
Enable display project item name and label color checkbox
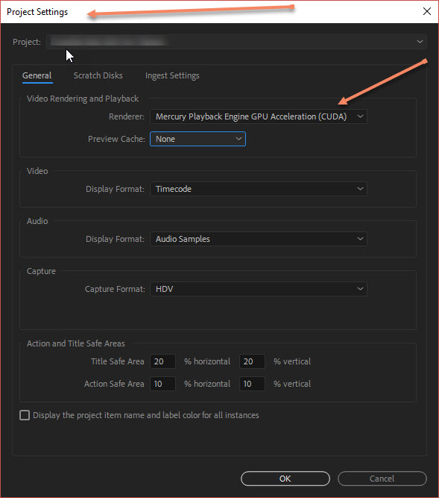pyautogui.click(x=25, y=415)
